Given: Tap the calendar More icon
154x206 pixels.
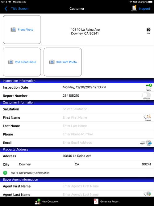Looking at the screenshot, I should tap(149, 87).
